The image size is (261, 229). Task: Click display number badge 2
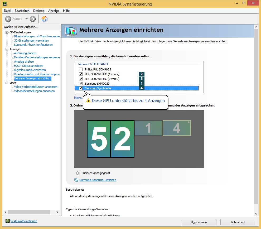point(142,74)
